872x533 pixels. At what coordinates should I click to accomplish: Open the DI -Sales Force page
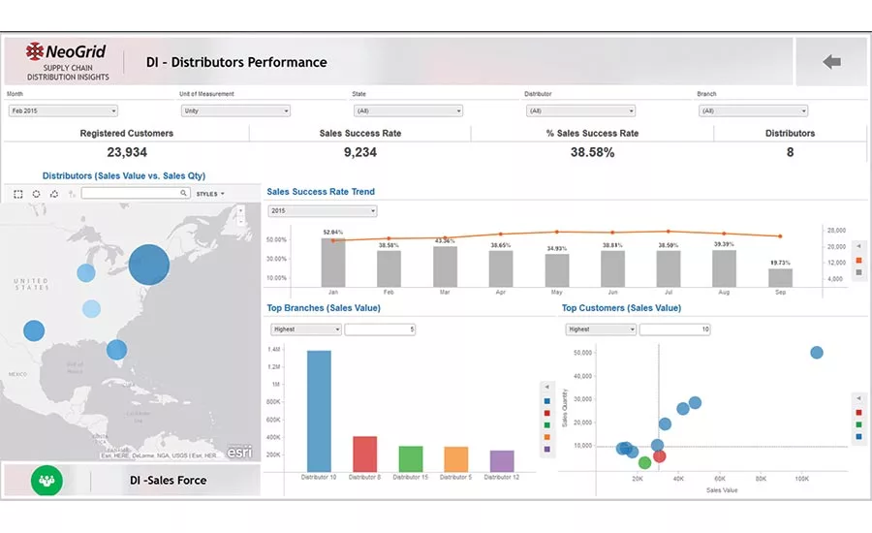(x=168, y=480)
